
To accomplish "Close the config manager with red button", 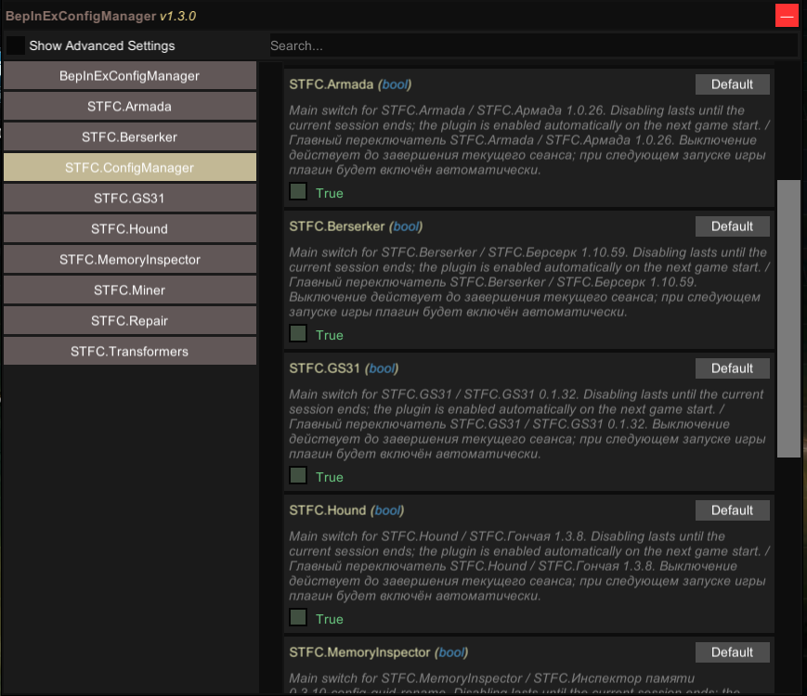I will [x=787, y=16].
